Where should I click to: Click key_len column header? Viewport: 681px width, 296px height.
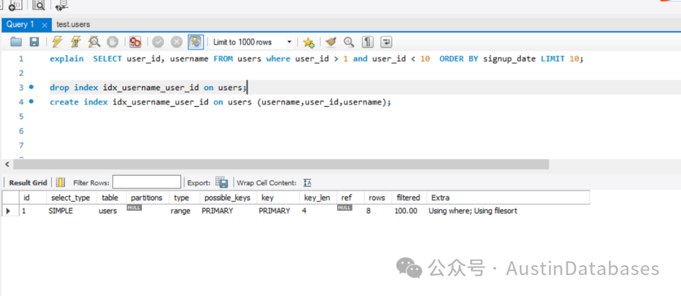click(x=317, y=198)
